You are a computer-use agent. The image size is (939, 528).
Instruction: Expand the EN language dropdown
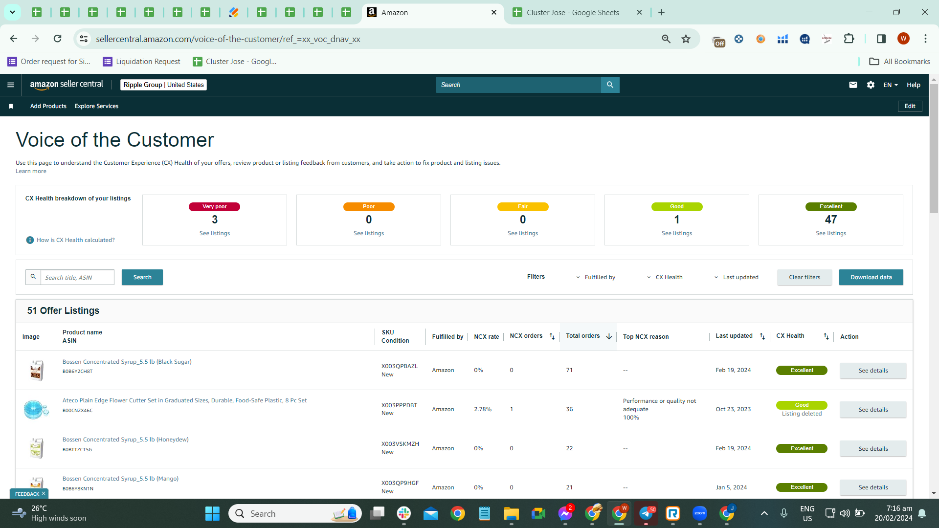(x=891, y=85)
